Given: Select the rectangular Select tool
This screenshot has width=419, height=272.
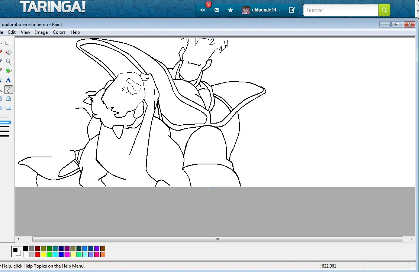Looking at the screenshot, I should pos(9,43).
